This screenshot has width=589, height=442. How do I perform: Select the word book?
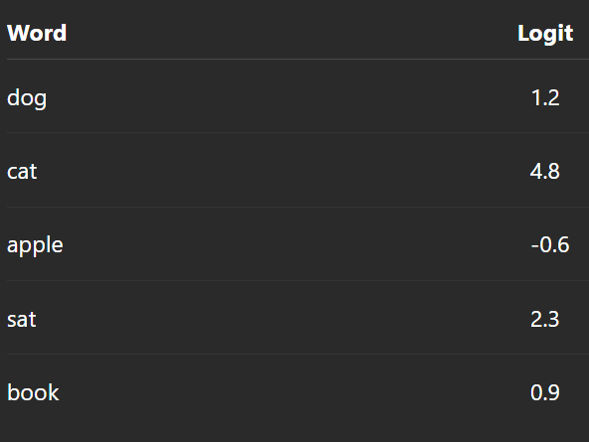[33, 392]
